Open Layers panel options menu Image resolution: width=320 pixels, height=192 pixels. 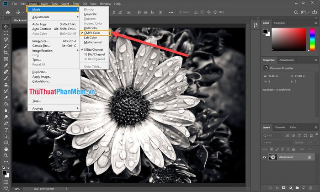pos(316,128)
